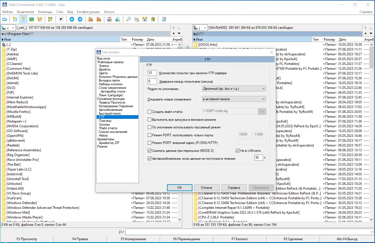Enable 'По умолчанию использовать пассивный режим' checkbox

click(x=150, y=127)
